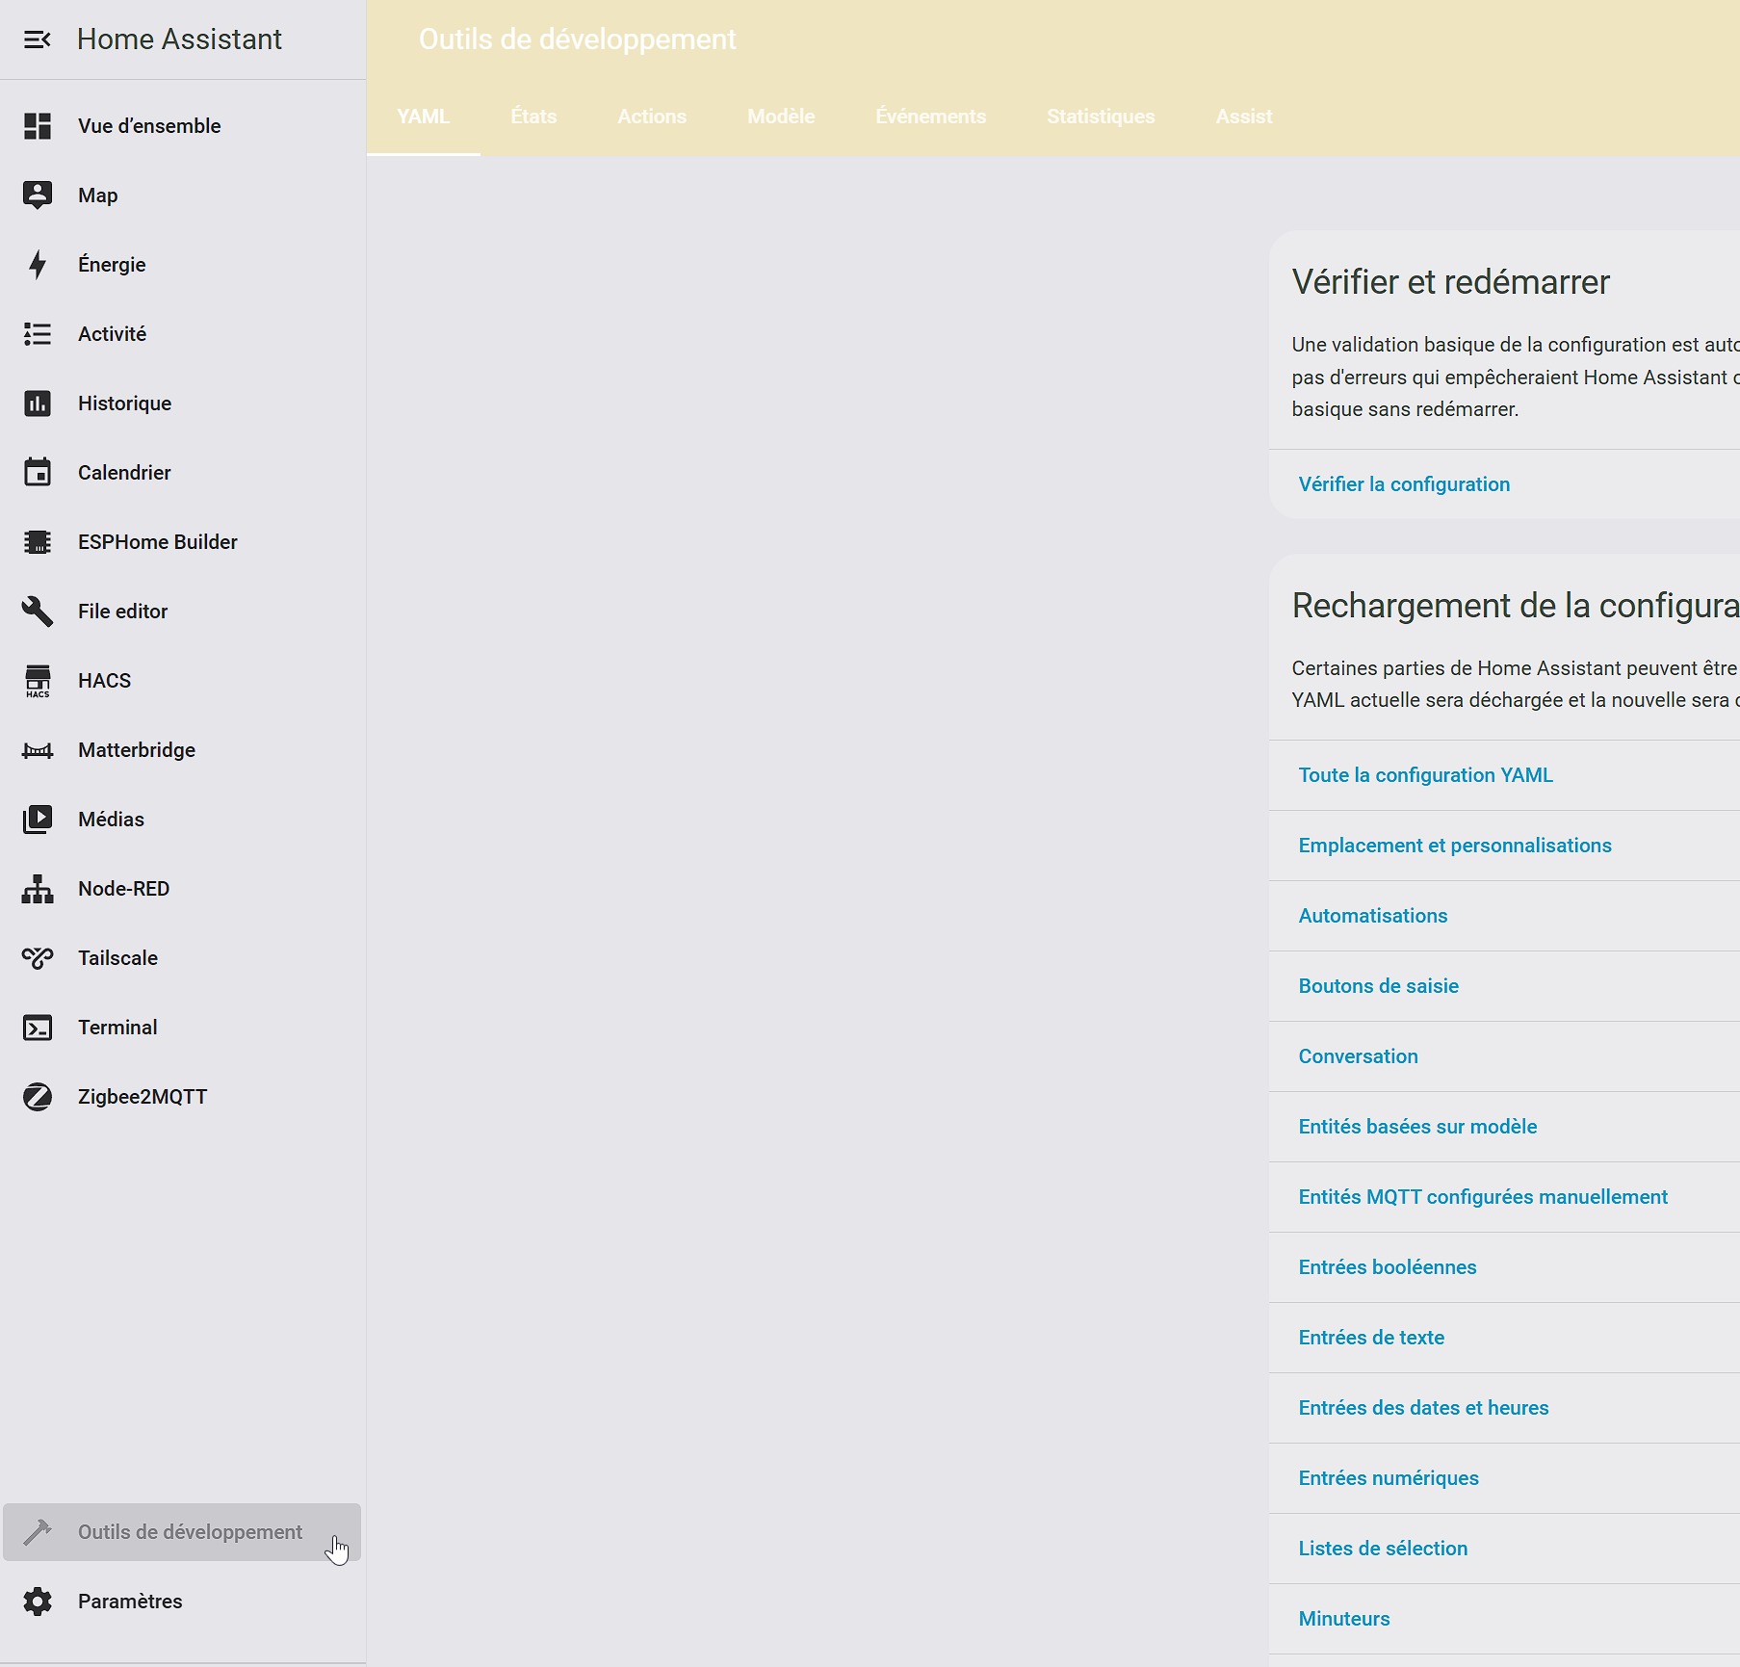
Task: Reload Automatisations configuration
Action: pyautogui.click(x=1372, y=916)
